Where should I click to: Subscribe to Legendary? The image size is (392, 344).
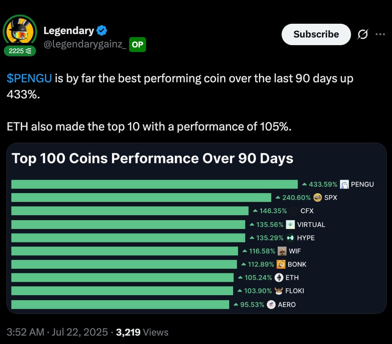[x=316, y=34]
